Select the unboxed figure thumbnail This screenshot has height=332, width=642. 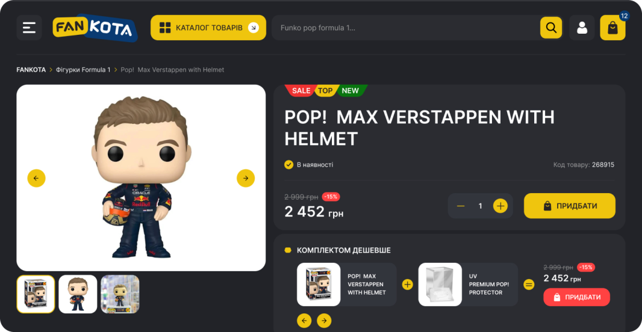coord(78,294)
